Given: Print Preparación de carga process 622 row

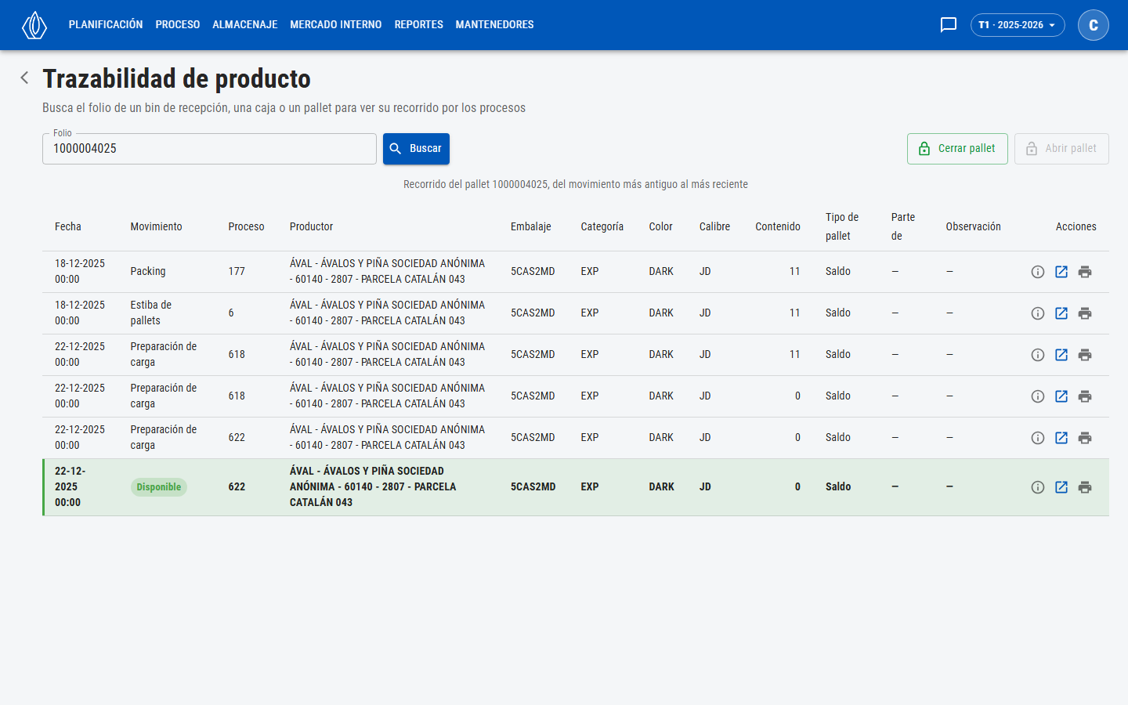Looking at the screenshot, I should click(1085, 438).
